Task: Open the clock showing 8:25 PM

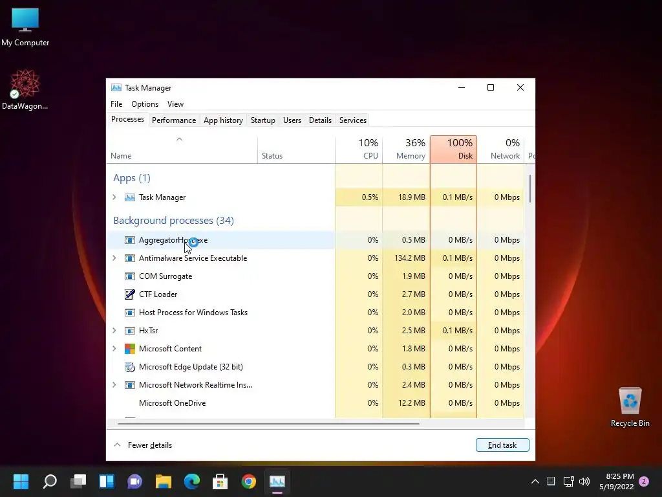Action: click(616, 481)
